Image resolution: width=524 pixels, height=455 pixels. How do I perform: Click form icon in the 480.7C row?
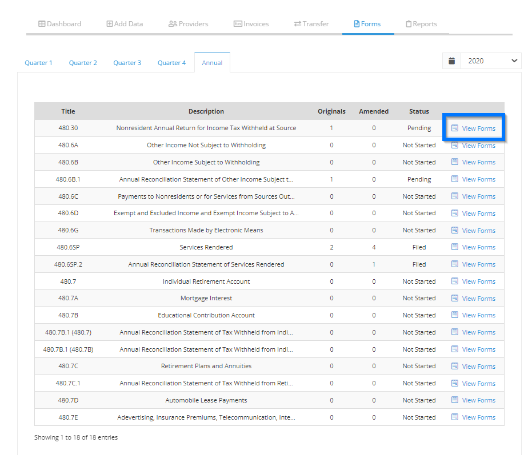454,366
